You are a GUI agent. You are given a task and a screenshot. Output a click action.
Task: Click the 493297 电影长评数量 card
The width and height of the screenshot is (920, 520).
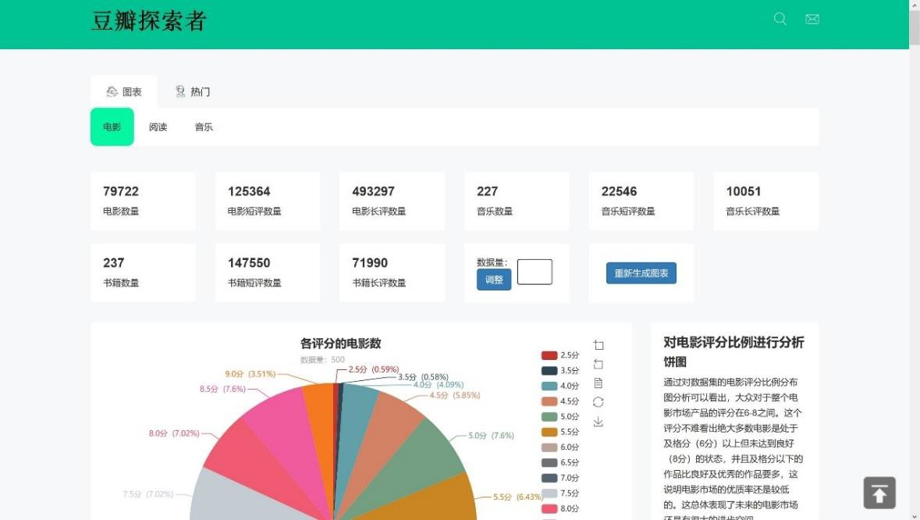click(x=392, y=201)
